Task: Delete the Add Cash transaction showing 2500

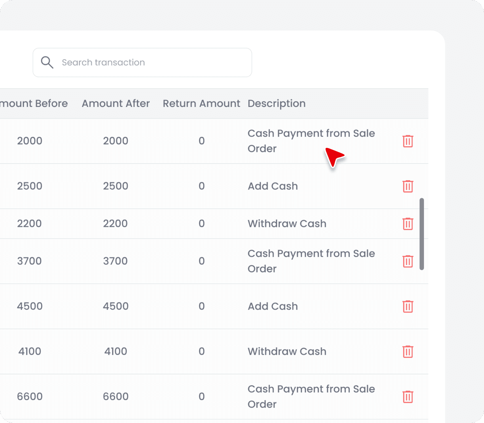Action: coord(407,186)
